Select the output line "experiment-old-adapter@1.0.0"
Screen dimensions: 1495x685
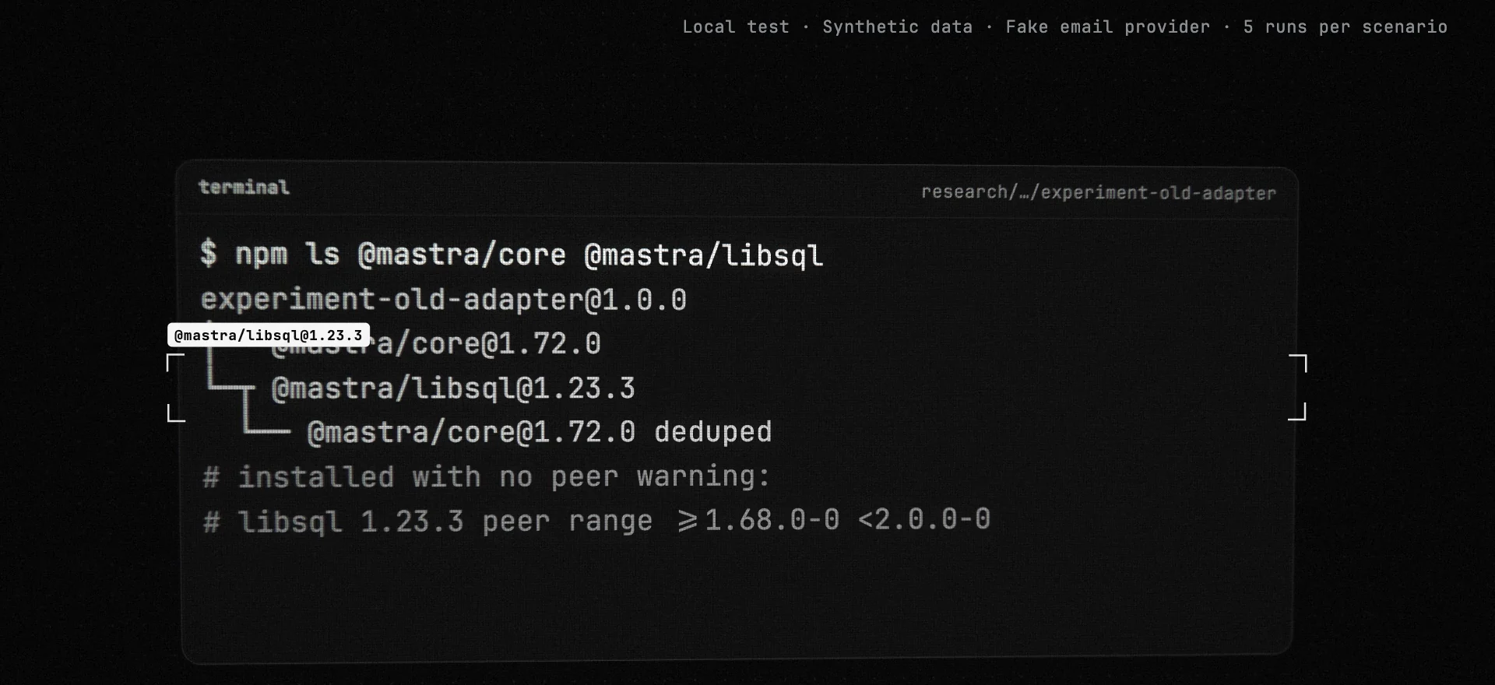444,300
